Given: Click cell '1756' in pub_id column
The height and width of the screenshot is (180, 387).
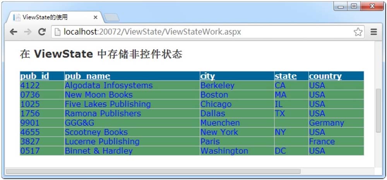Looking at the screenshot, I should (42, 113).
